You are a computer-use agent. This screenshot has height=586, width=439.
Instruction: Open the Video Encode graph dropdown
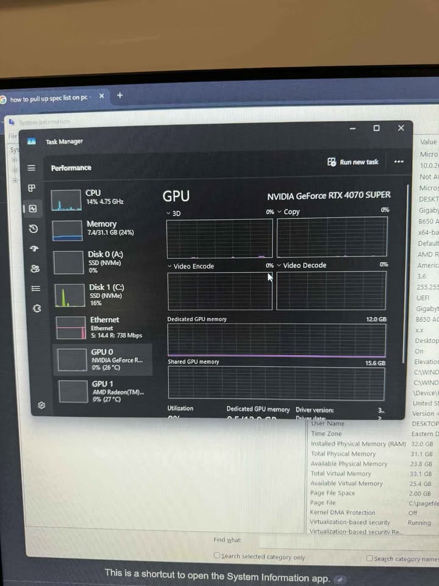point(170,267)
